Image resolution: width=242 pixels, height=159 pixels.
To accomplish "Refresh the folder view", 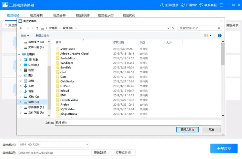I will 173,28.
